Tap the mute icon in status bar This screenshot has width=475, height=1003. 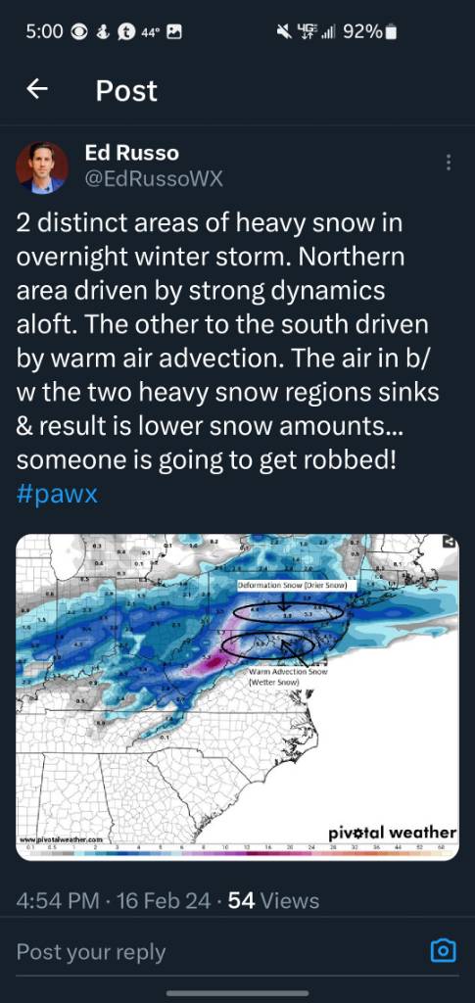pyautogui.click(x=284, y=31)
